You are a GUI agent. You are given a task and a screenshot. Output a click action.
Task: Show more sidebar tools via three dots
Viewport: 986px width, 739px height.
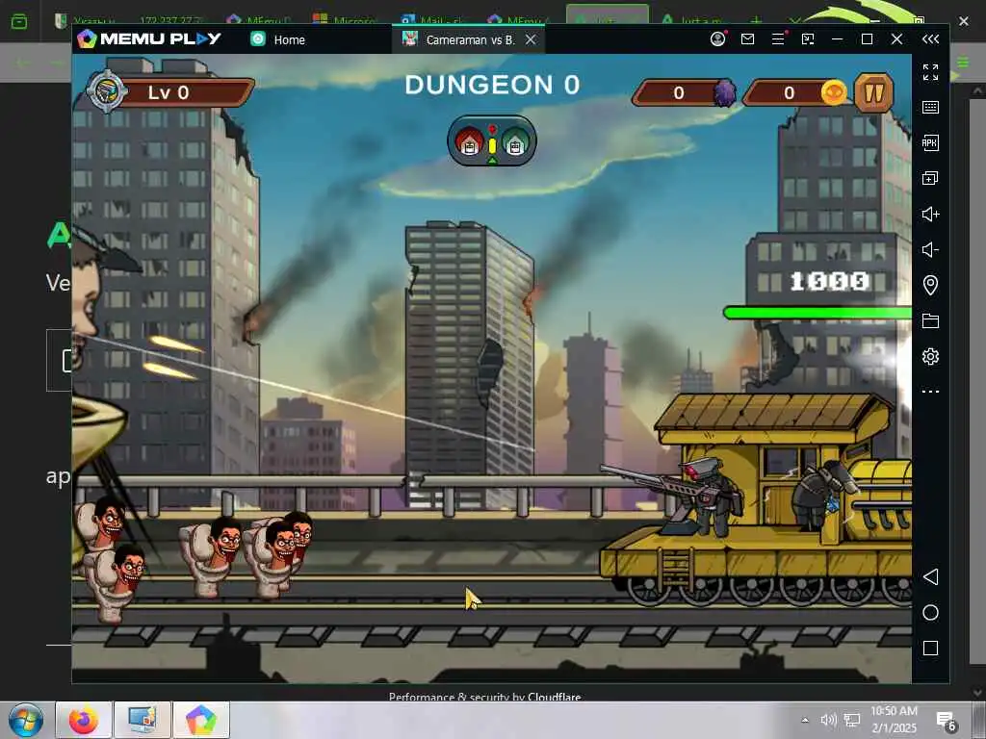tap(930, 392)
